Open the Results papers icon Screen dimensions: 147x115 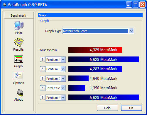[19, 42]
